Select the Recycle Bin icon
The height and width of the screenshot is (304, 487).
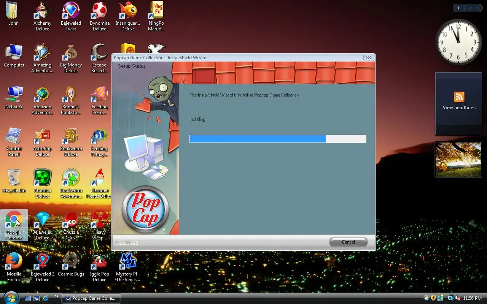coord(14,181)
